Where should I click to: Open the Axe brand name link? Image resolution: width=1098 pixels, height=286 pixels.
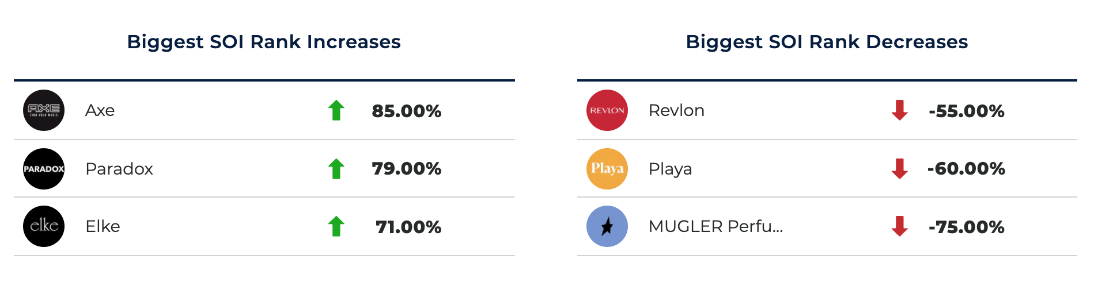(100, 110)
